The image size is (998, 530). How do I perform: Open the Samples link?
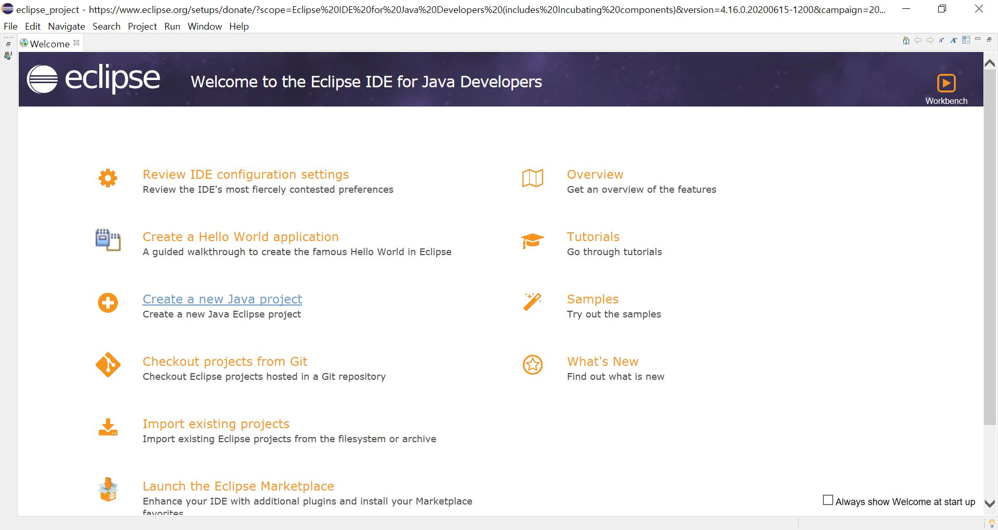[593, 299]
